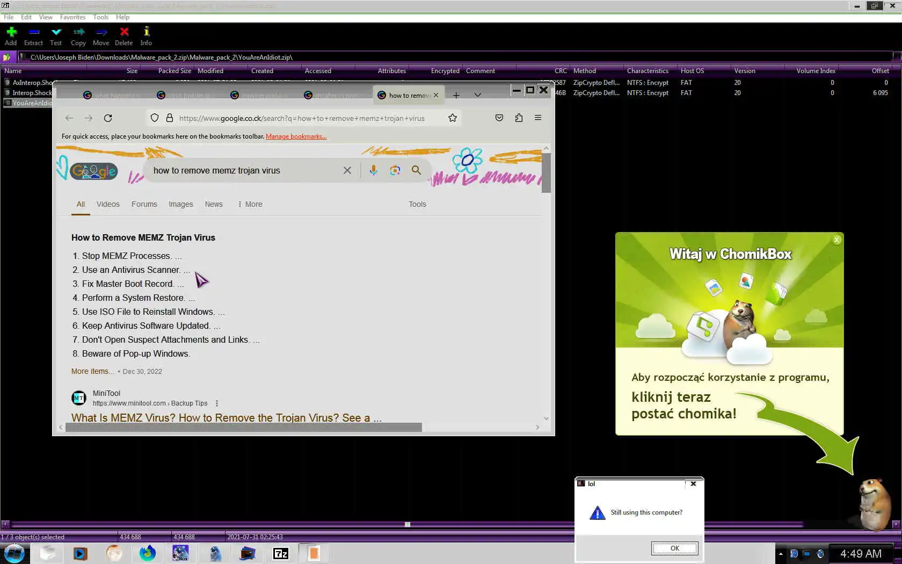The height and width of the screenshot is (564, 902).
Task: Focus the Google search text field
Action: (244, 170)
